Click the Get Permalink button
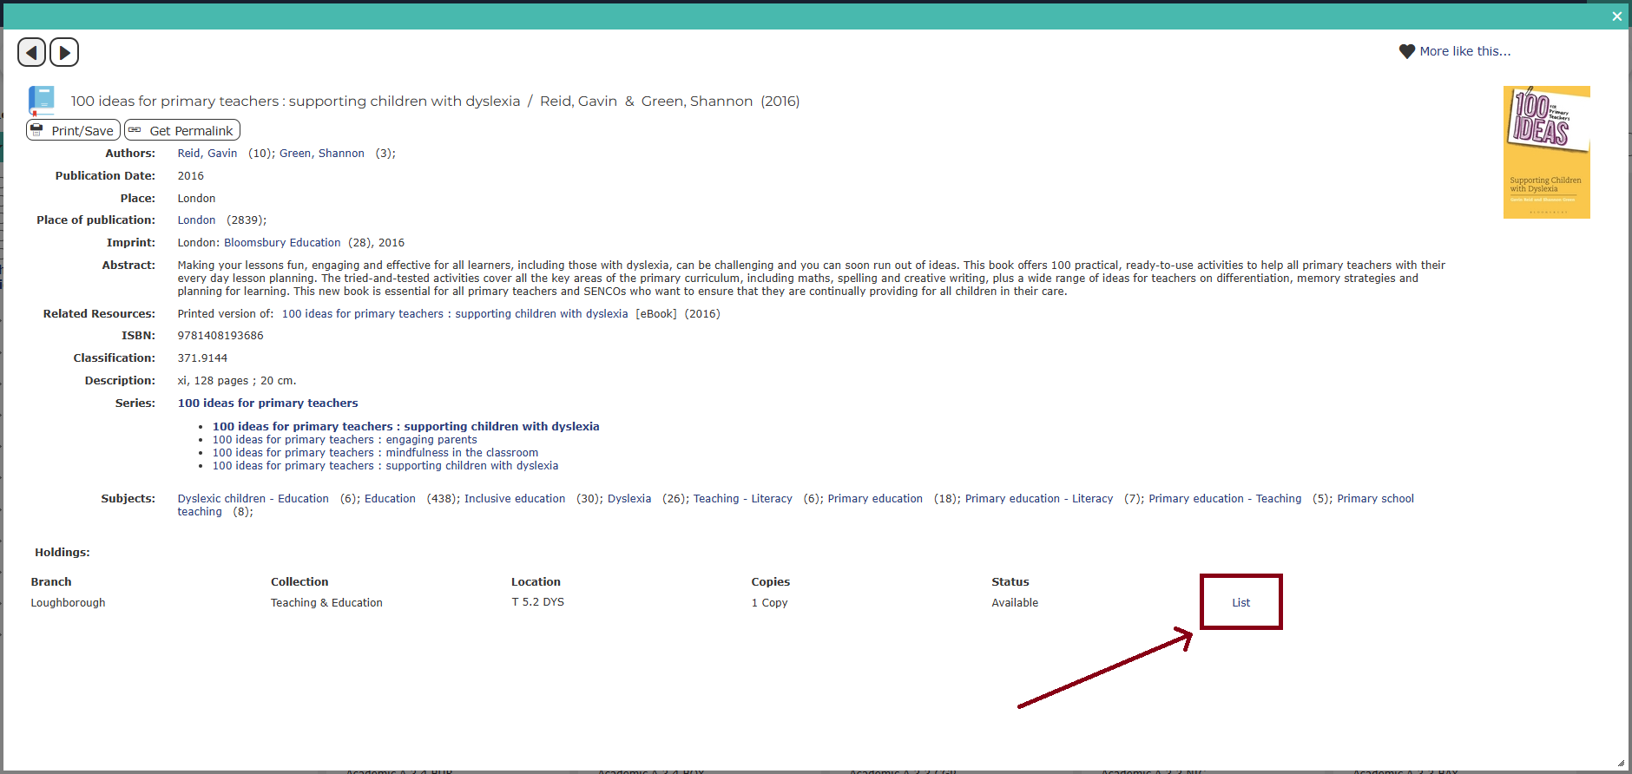The height and width of the screenshot is (774, 1632). tap(181, 131)
